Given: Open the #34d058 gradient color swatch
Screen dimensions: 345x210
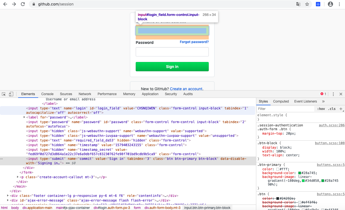Looking at the screenshot, I should [x=304, y=181].
